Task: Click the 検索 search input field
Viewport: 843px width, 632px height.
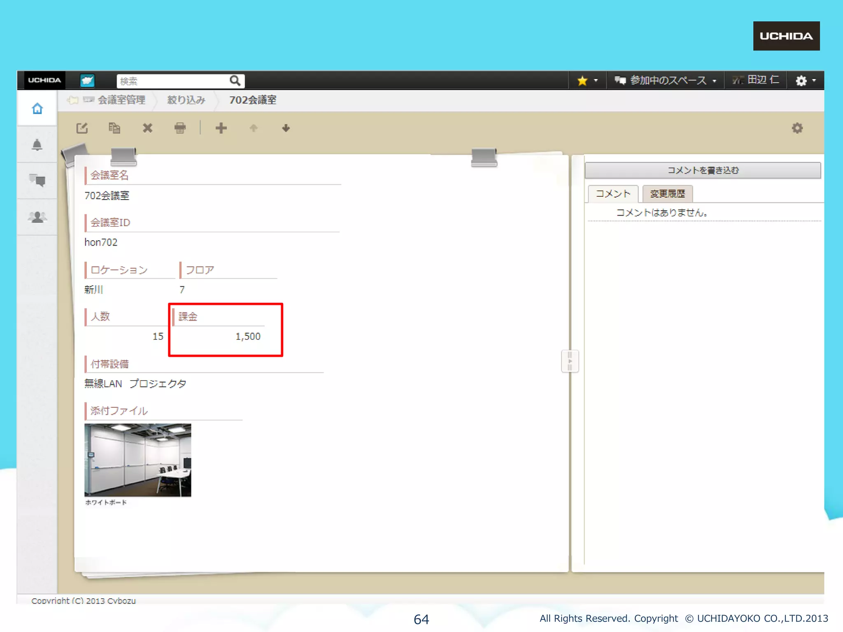Action: coord(173,81)
